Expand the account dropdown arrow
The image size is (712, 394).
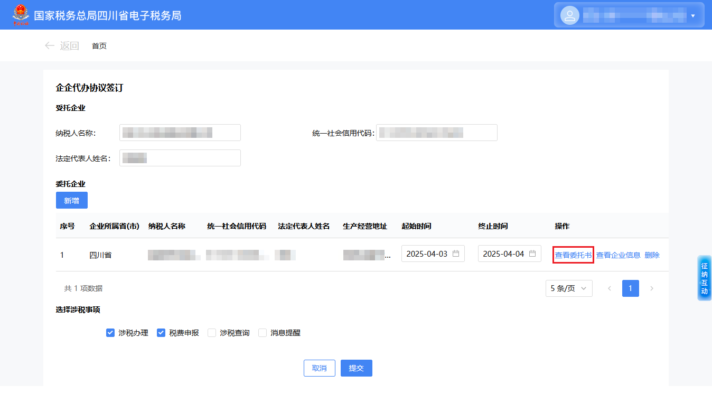(693, 16)
